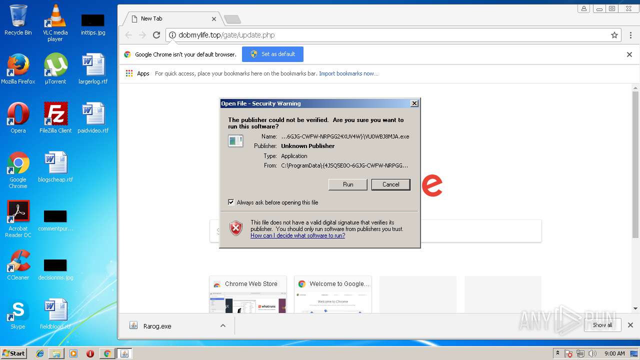This screenshot has width=640, height=360.
Task: Switch to Chrome taskbar button
Action: coord(107,353)
